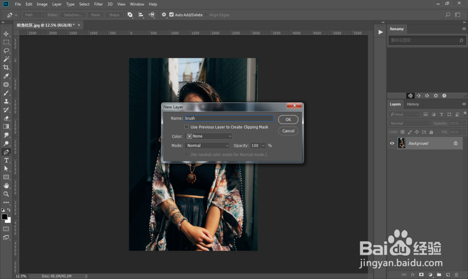Click Cancel in New Layer dialog

288,131
